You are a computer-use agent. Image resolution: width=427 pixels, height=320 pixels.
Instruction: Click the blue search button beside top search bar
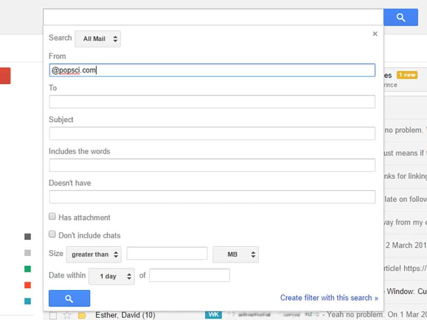[x=400, y=17]
